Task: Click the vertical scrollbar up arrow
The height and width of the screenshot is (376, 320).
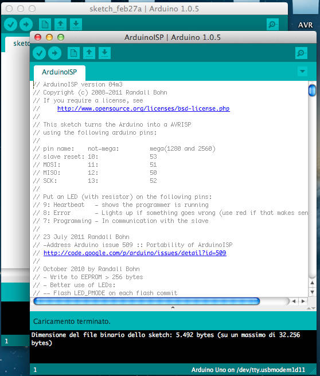Action: [312, 283]
